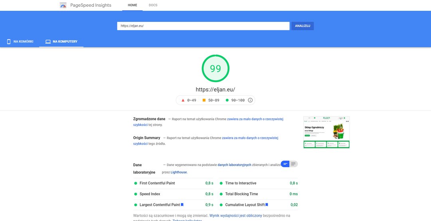Click the green circle 90-100 legend icon
This screenshot has height=221, width=431.
[x=227, y=100]
